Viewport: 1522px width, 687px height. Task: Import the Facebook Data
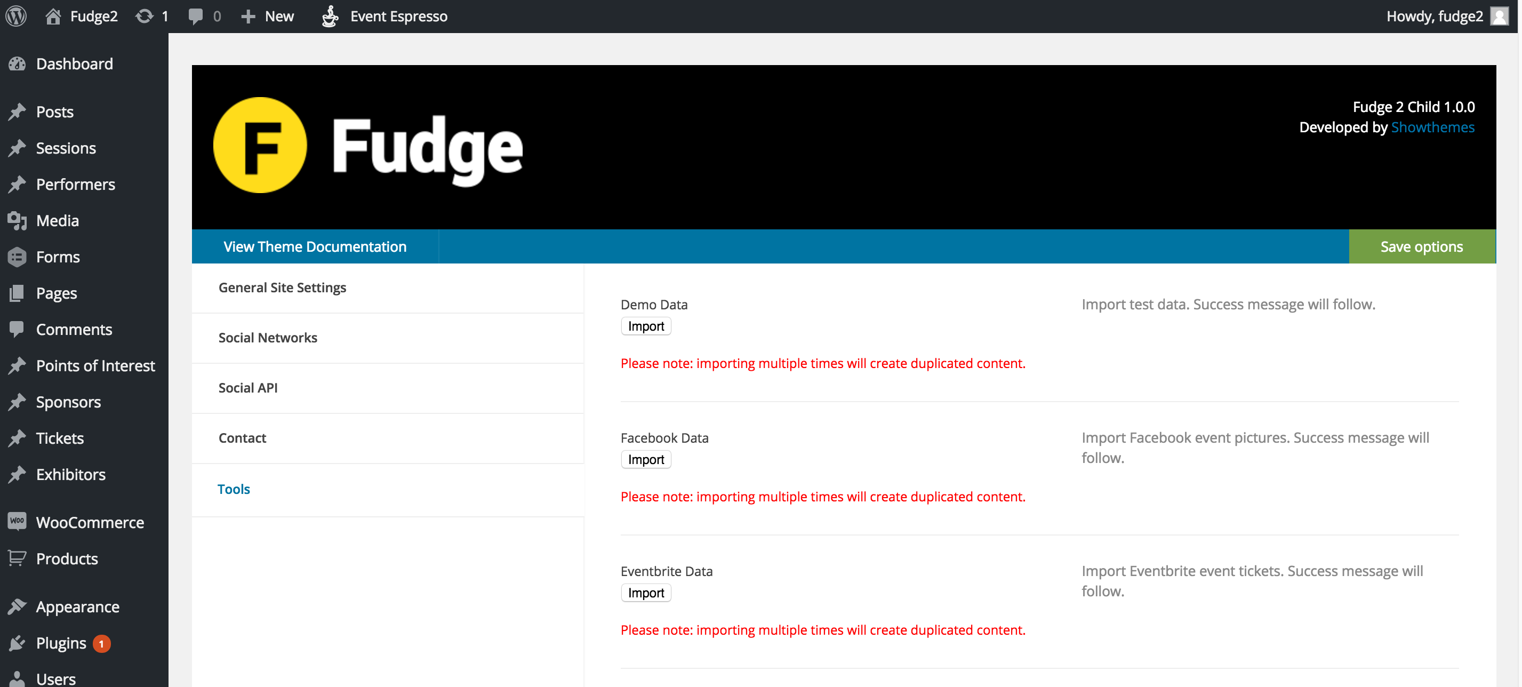coord(646,460)
